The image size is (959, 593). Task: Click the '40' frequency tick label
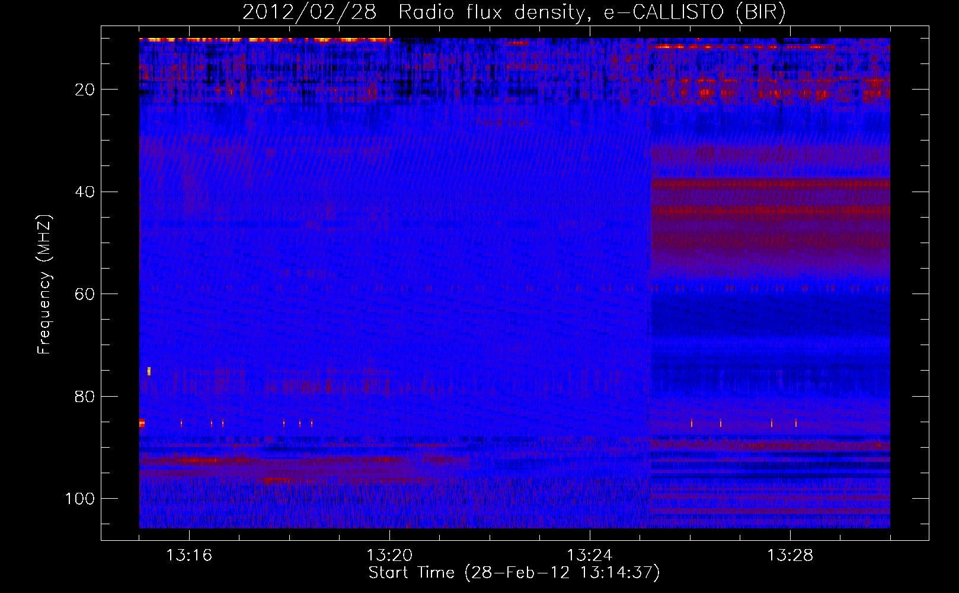click(x=85, y=192)
